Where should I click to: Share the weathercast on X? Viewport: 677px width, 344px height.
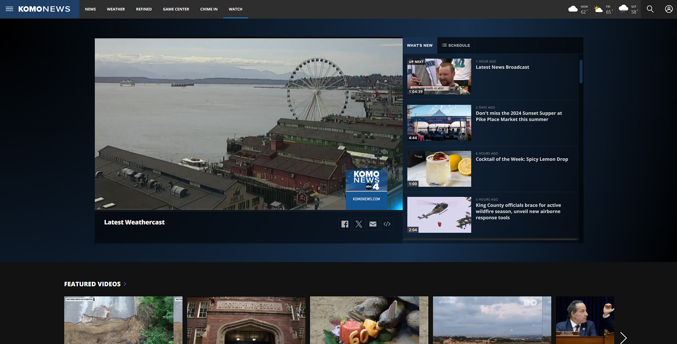(x=359, y=224)
